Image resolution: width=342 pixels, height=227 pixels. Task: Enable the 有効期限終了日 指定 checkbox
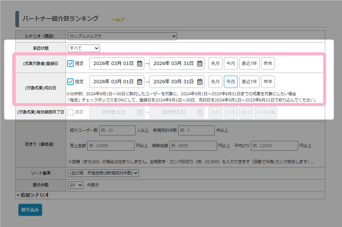pos(71,112)
